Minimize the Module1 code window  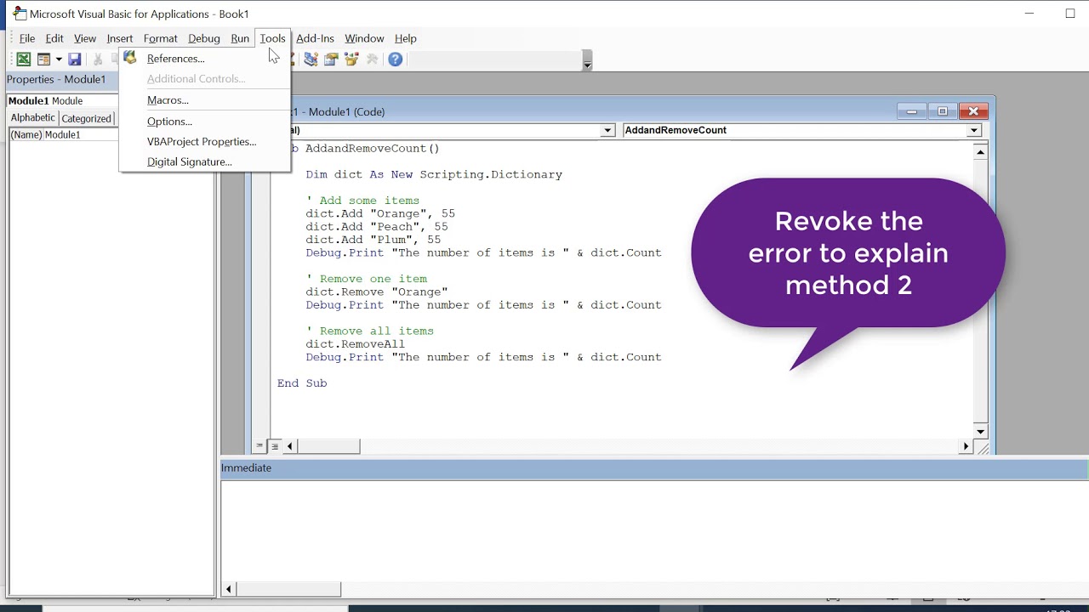point(911,111)
